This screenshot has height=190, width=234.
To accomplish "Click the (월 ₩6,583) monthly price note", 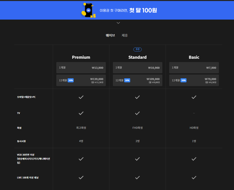I will coord(211,82).
